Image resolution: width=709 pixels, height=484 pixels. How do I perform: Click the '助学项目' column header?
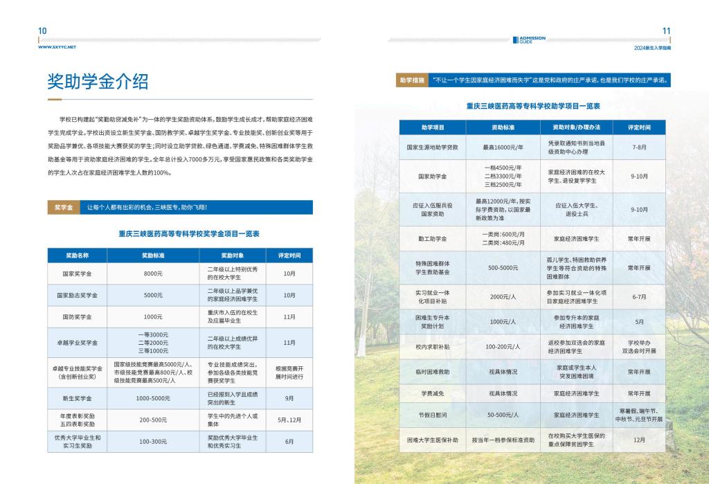433,127
